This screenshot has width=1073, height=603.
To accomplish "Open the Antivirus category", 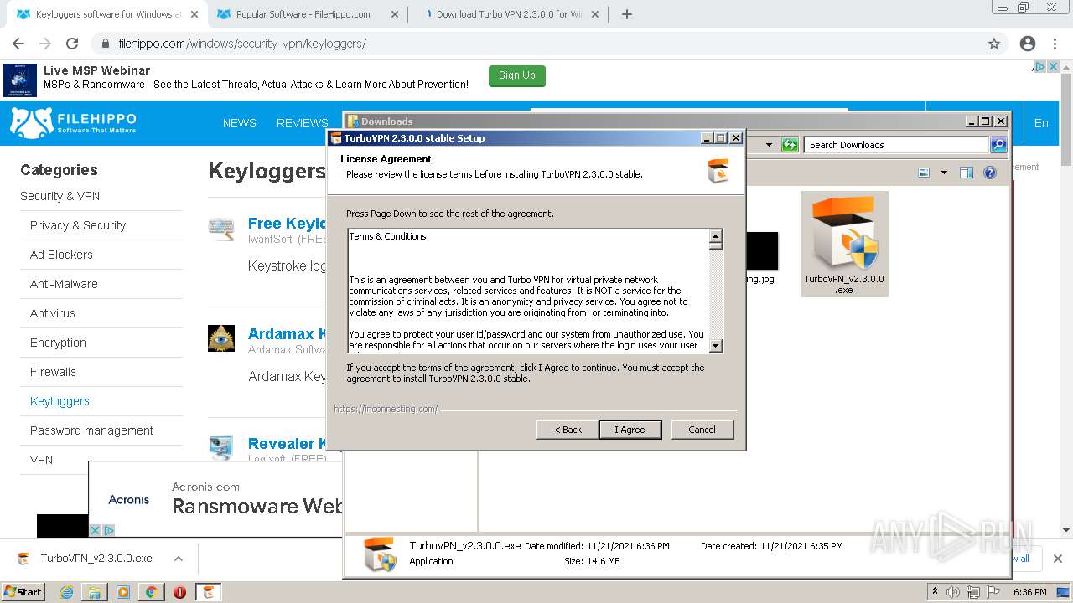I will pos(53,313).
